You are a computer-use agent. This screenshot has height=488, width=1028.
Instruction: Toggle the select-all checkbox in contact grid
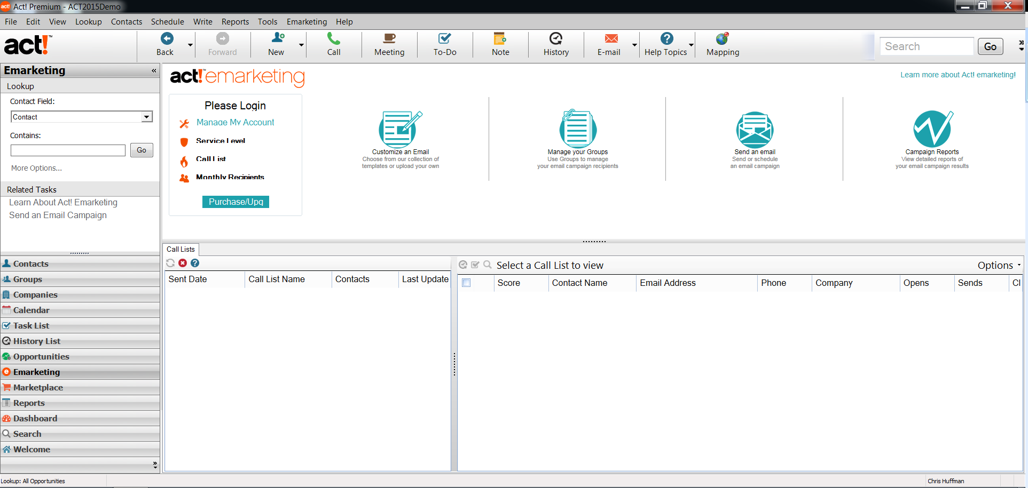pyautogui.click(x=466, y=283)
